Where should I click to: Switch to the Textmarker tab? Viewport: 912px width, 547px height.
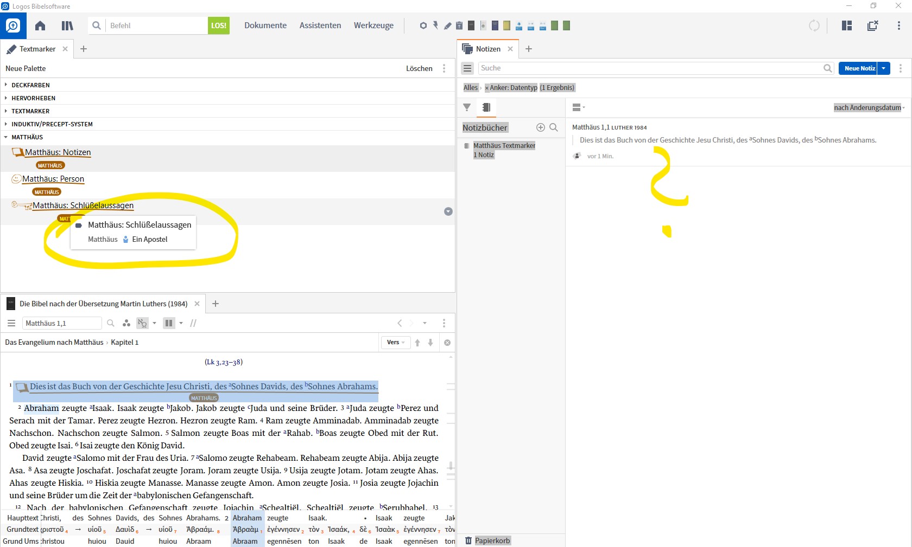pyautogui.click(x=37, y=49)
